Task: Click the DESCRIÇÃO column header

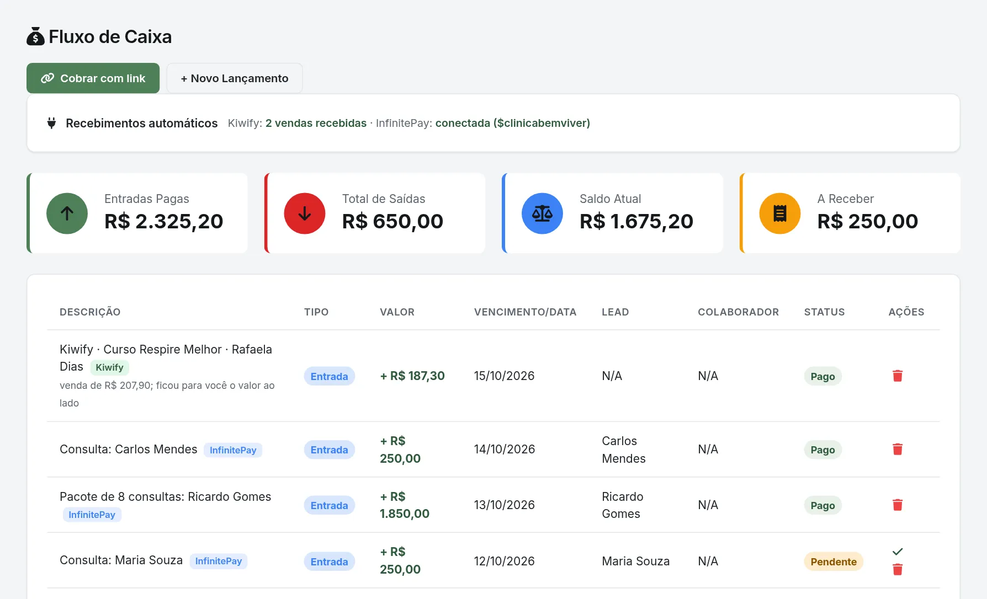Action: pos(90,312)
